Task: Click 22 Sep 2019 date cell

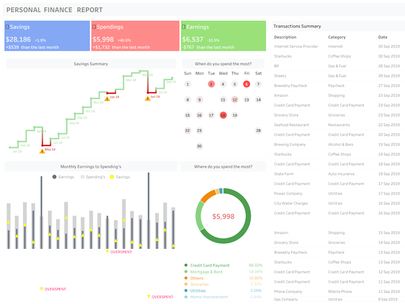Action: [x=389, y=125]
